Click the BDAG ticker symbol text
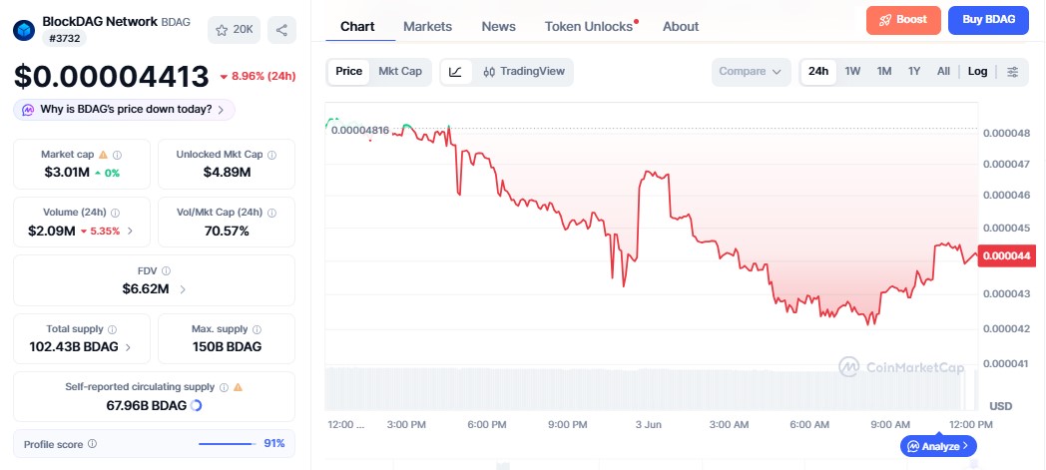Image resolution: width=1046 pixels, height=470 pixels. tap(176, 22)
